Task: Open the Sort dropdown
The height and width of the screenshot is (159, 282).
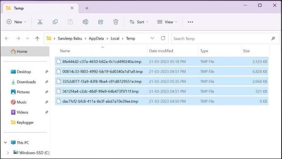Action: tap(139, 22)
